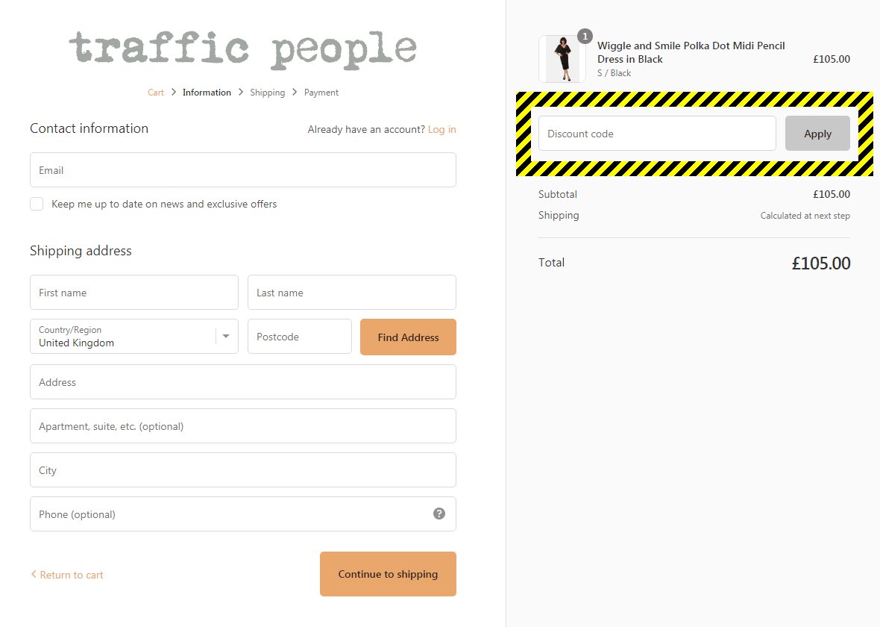Screen dimensions: 880x627
Task: Tick the news and exclusive offers checkbox
Action: [37, 204]
